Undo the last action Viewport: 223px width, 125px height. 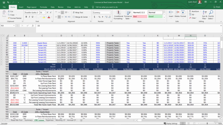pyautogui.click(x=8, y=2)
